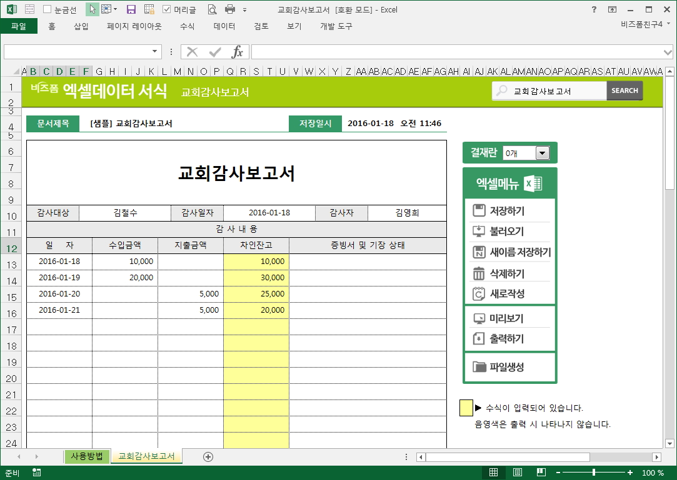Screen dimensions: 677x480
Task: Toggle the 머리글 headings checkbox
Action: coord(167,9)
